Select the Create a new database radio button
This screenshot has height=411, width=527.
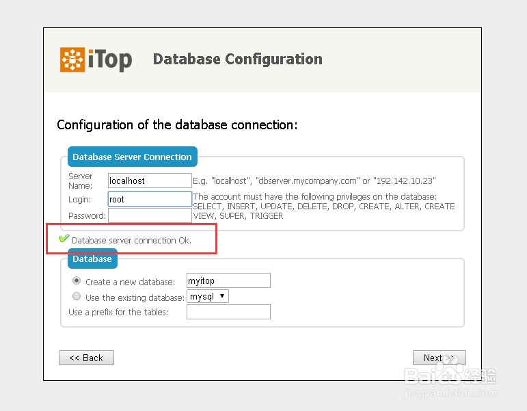77,281
